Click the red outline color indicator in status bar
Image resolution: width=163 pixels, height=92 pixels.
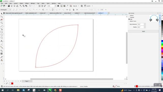(x=137, y=86)
